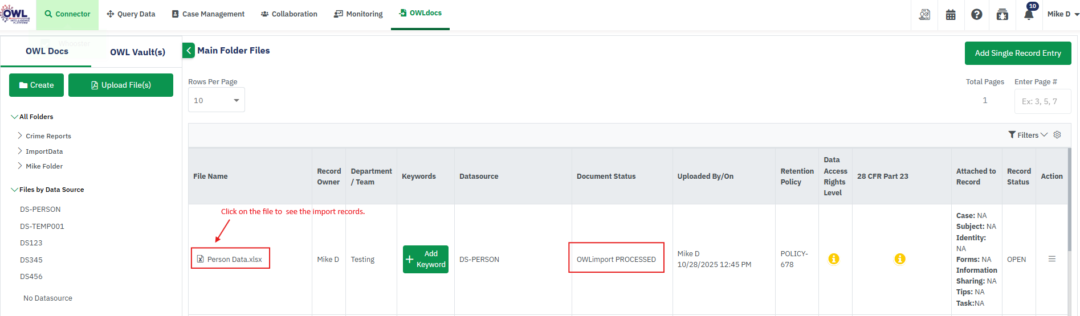
Task: Click the 28 CFR Part 23 info icon
Action: pyautogui.click(x=900, y=259)
